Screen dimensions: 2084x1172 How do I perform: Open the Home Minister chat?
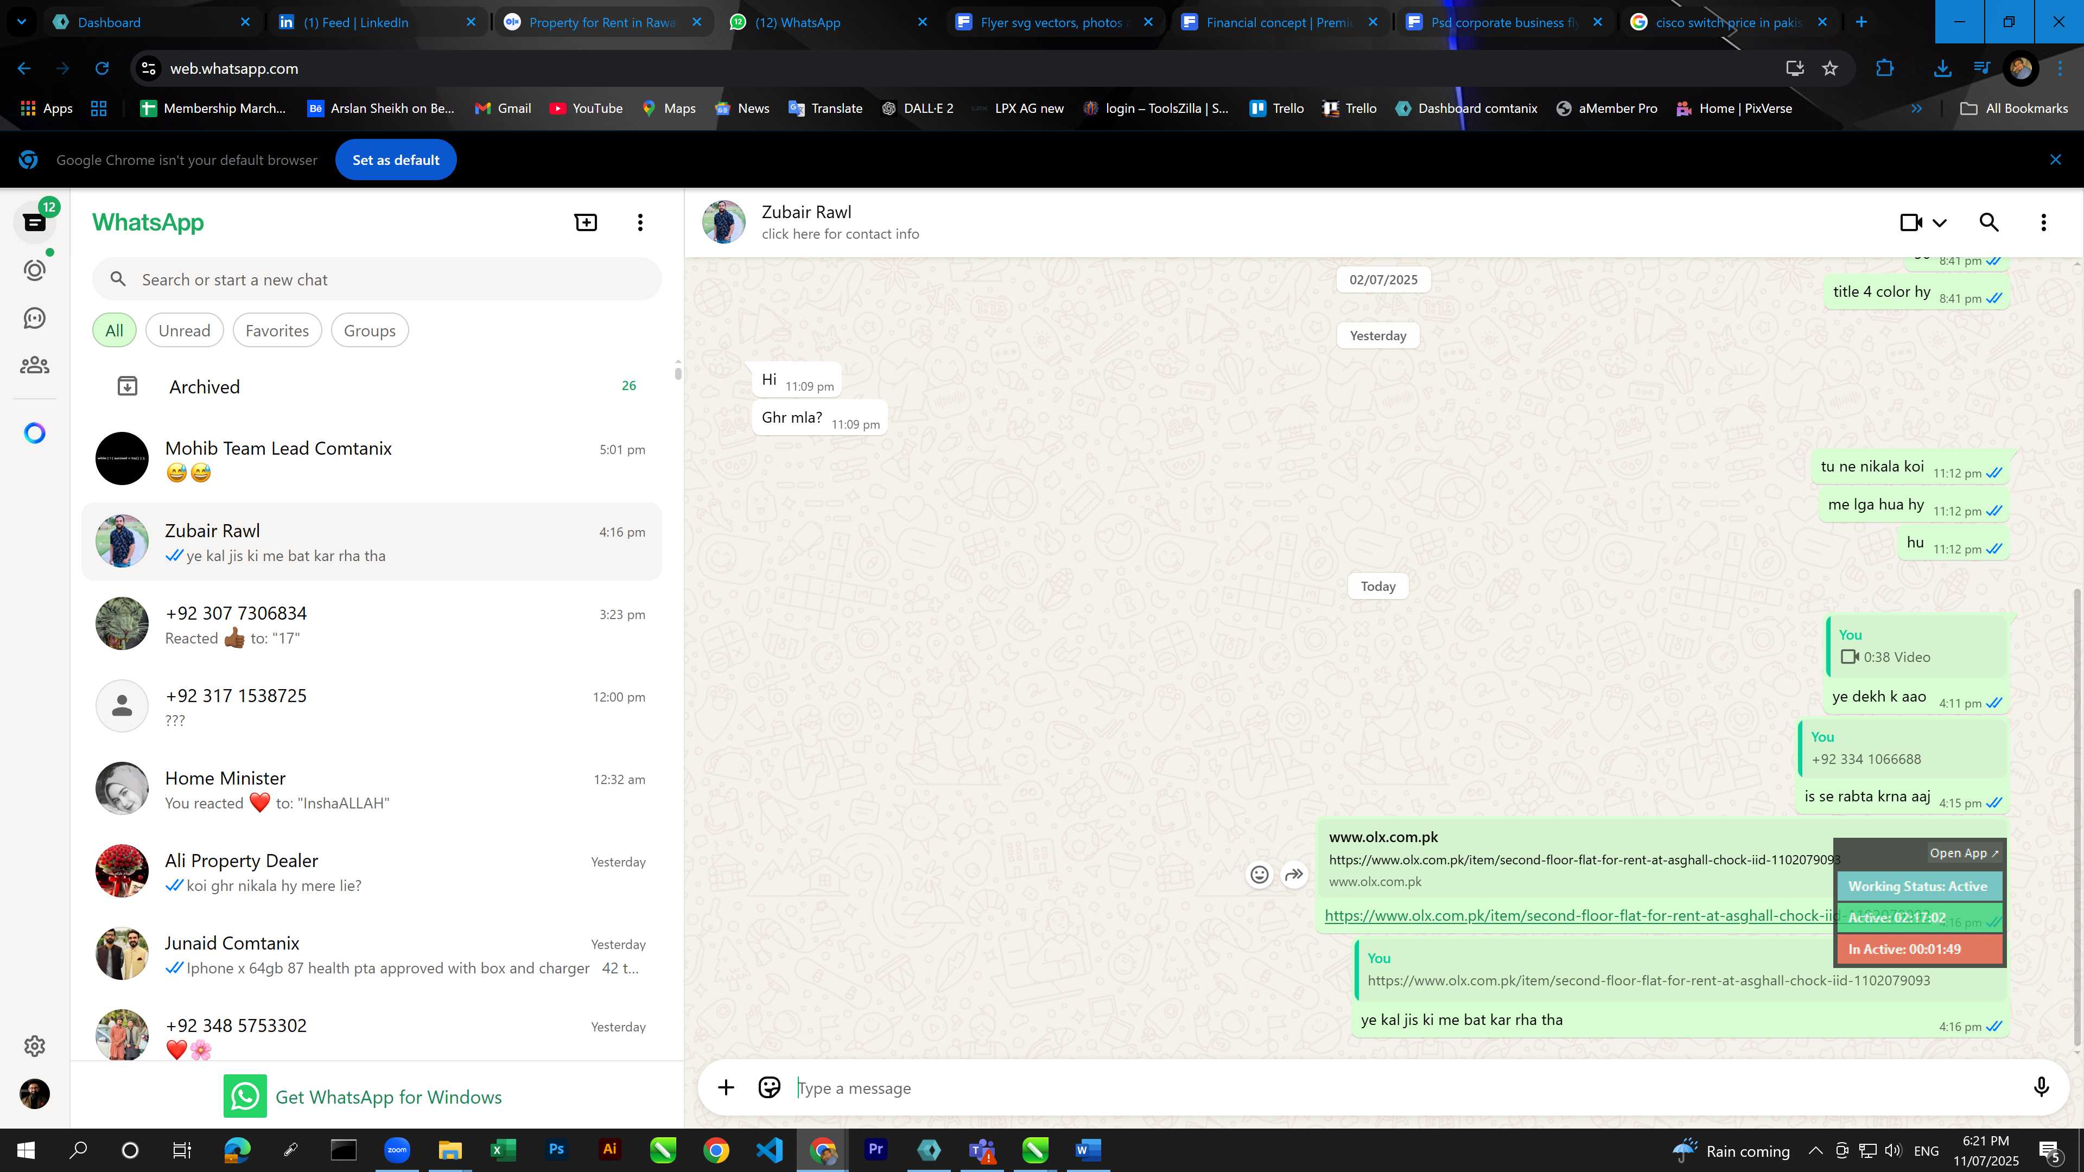(x=372, y=789)
